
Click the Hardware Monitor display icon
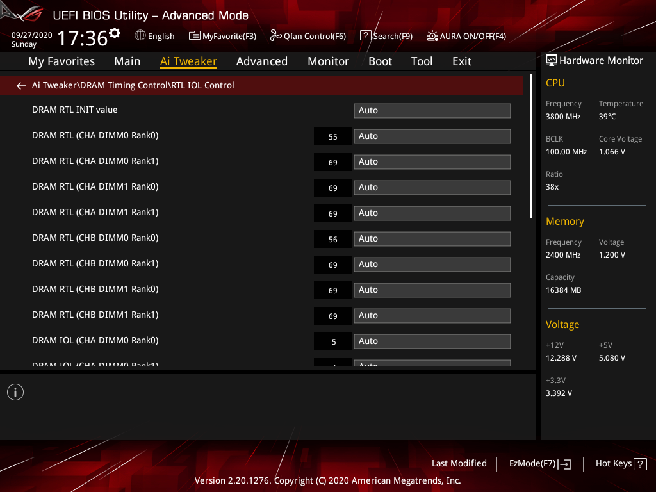[x=552, y=61]
